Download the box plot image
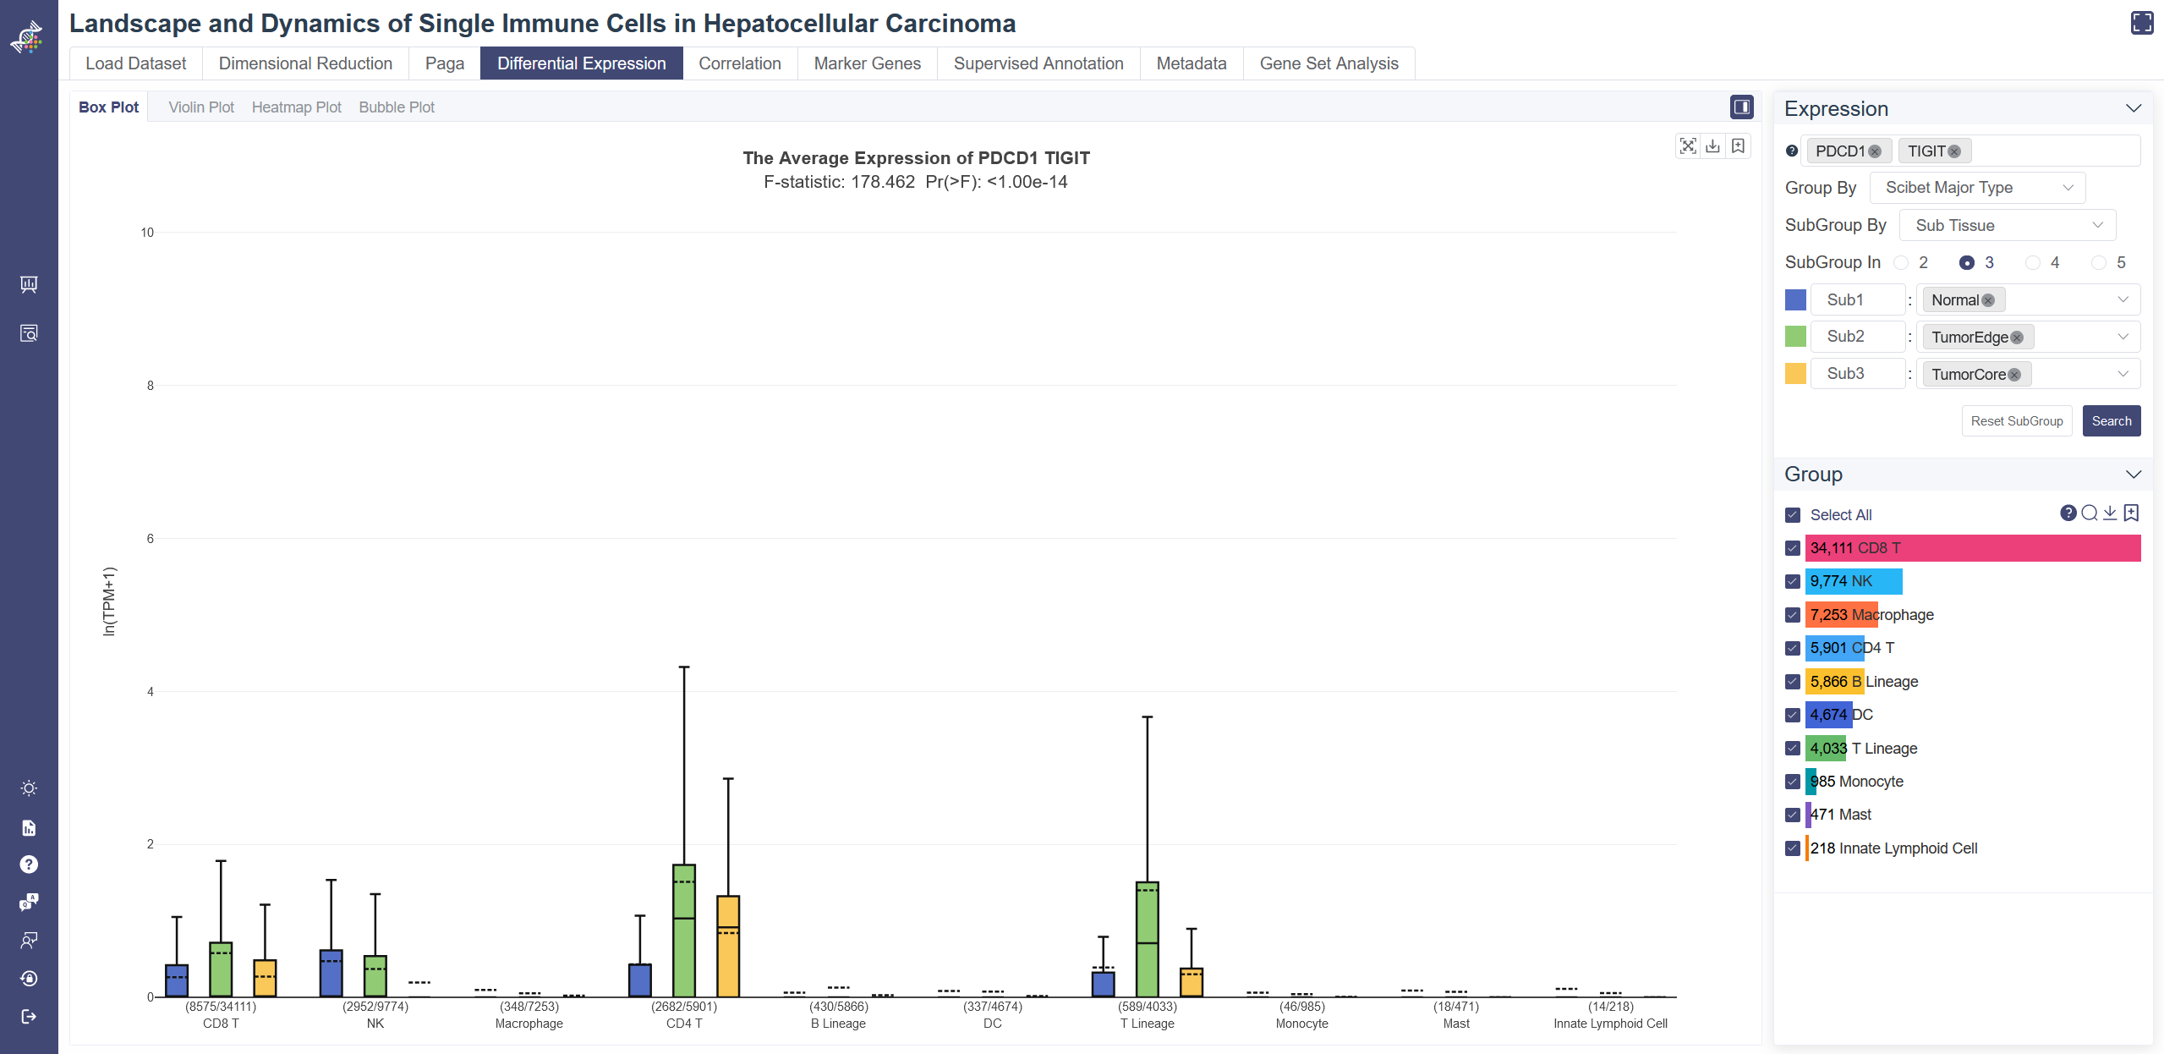This screenshot has height=1054, width=2164. 1712,146
